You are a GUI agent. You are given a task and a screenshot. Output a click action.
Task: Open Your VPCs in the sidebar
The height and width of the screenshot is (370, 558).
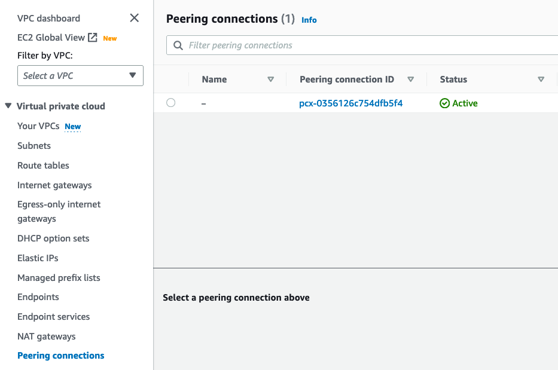coord(38,126)
